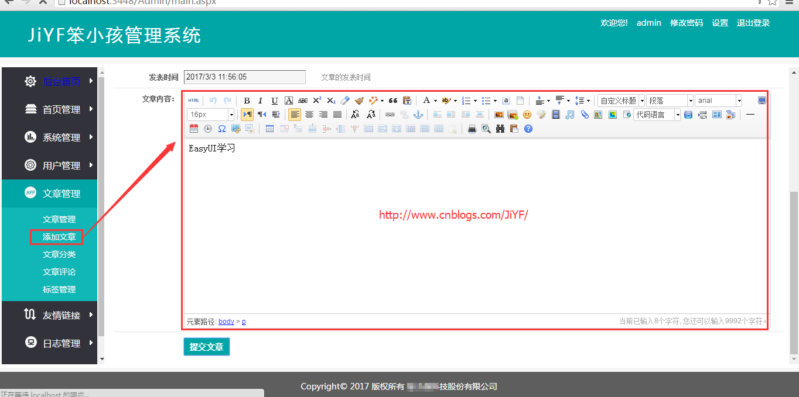Image resolution: width=799 pixels, height=397 pixels.
Task: Insert a single image
Action: point(499,115)
